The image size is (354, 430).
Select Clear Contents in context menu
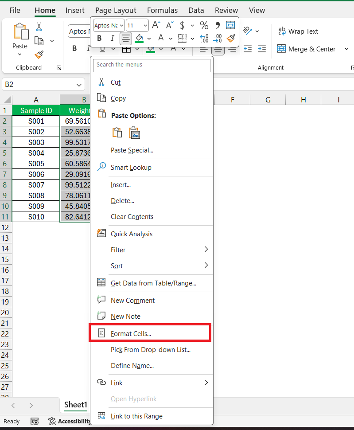[x=152, y=217]
